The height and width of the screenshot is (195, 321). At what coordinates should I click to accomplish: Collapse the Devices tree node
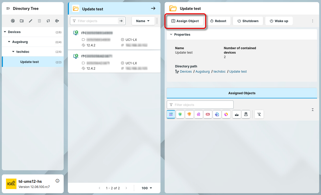tap(5, 32)
